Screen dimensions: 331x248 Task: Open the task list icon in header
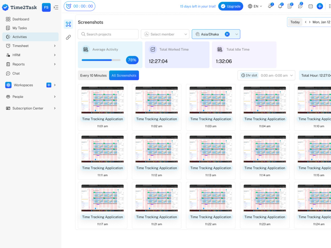(x=290, y=6)
